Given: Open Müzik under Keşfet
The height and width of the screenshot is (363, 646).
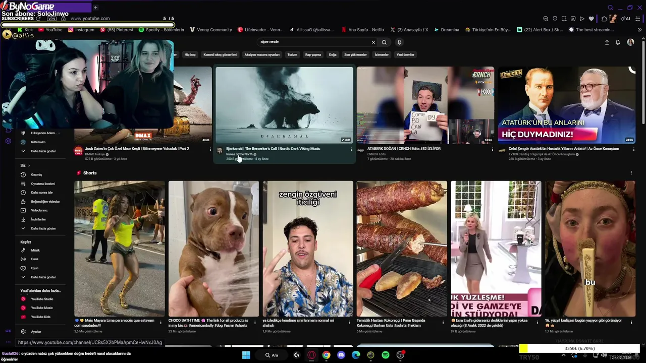Looking at the screenshot, I should point(35,250).
